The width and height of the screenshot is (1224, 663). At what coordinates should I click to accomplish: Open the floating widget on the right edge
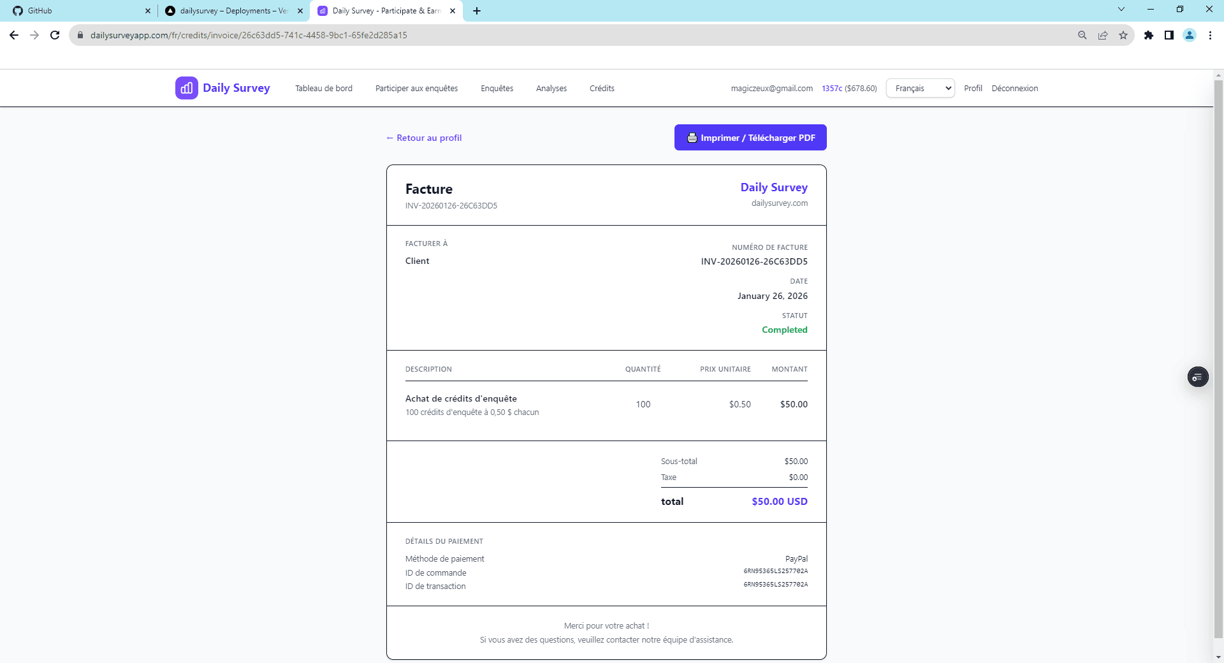click(x=1197, y=377)
